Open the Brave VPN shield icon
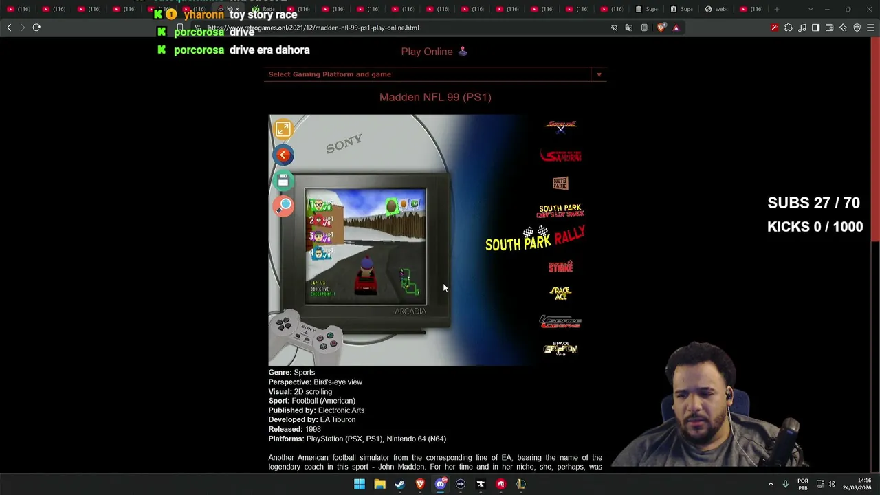The height and width of the screenshot is (495, 880). click(857, 27)
